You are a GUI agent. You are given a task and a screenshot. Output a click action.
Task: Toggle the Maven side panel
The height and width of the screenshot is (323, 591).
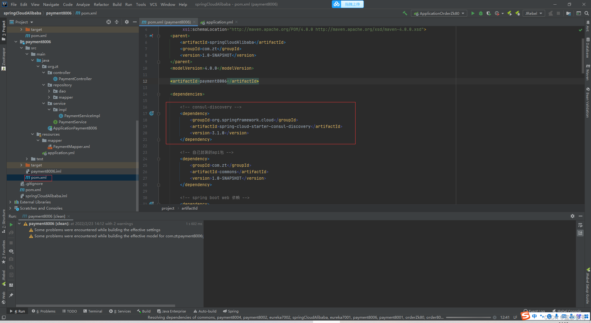click(x=588, y=72)
